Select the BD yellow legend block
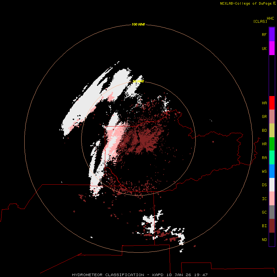277x277 pixels. pos(272,130)
